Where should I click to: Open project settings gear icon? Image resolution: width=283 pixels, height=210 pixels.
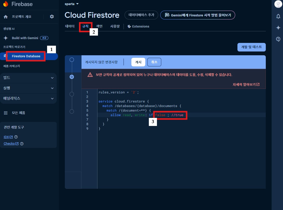pyautogui.click(x=52, y=17)
